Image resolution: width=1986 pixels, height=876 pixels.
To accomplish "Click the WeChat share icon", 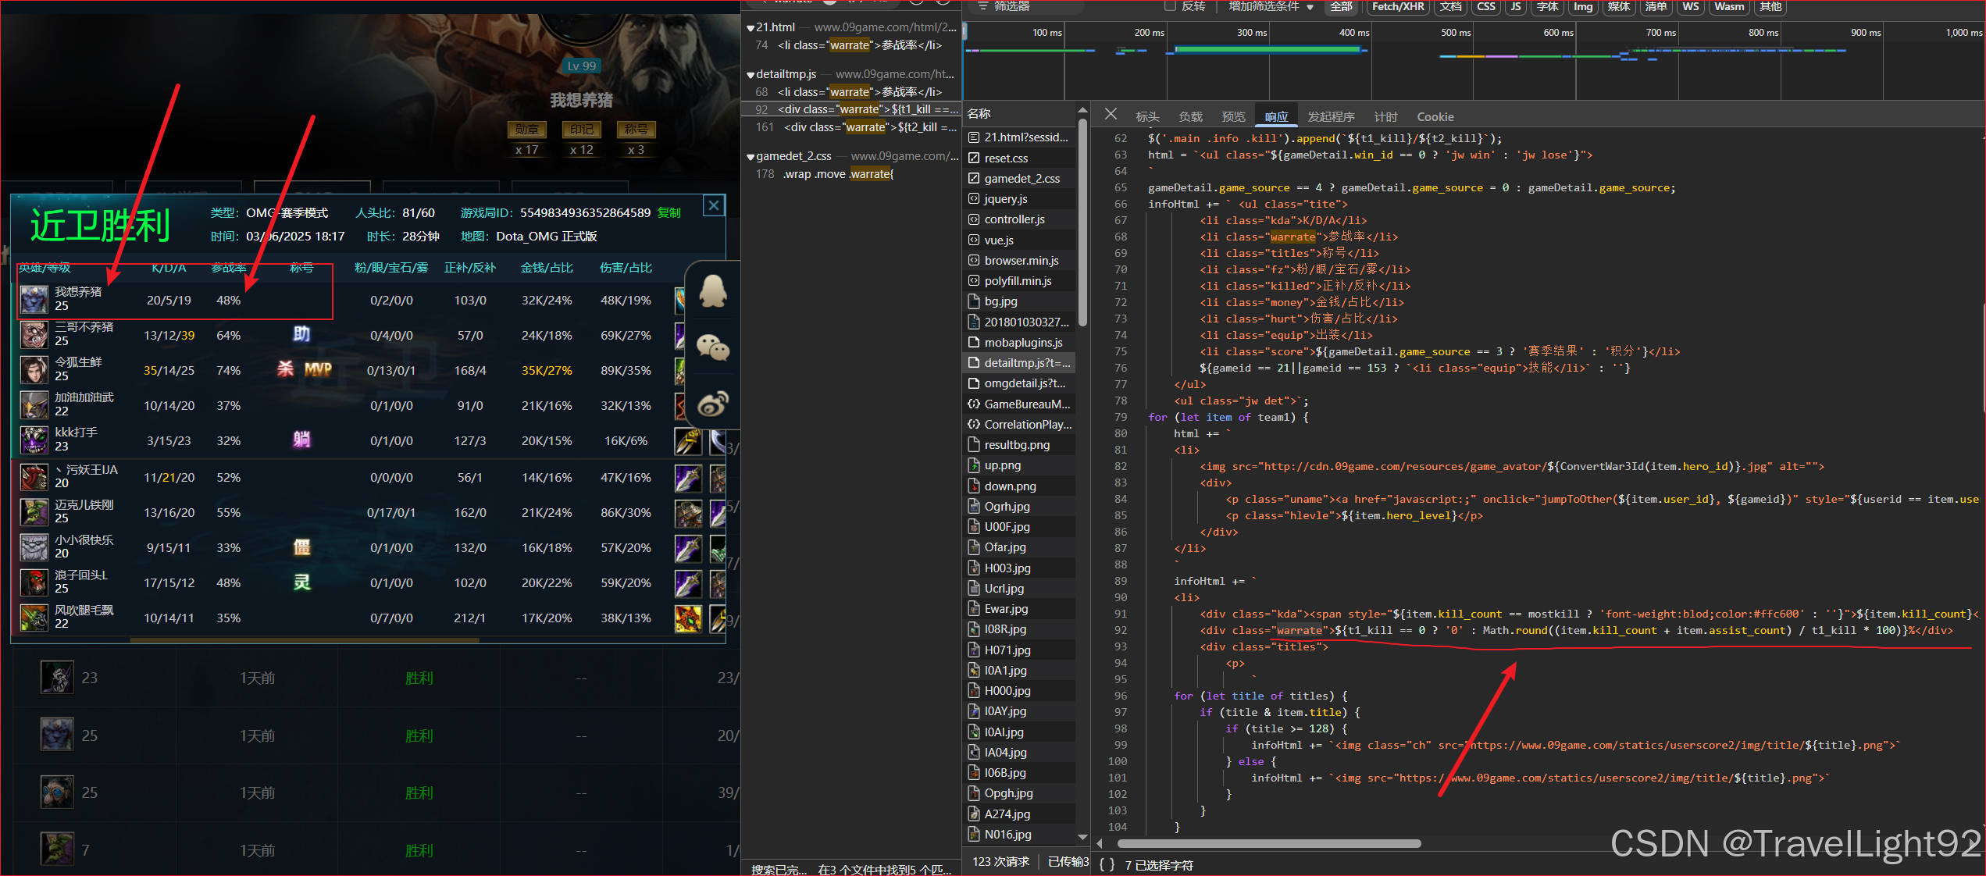I will (712, 347).
